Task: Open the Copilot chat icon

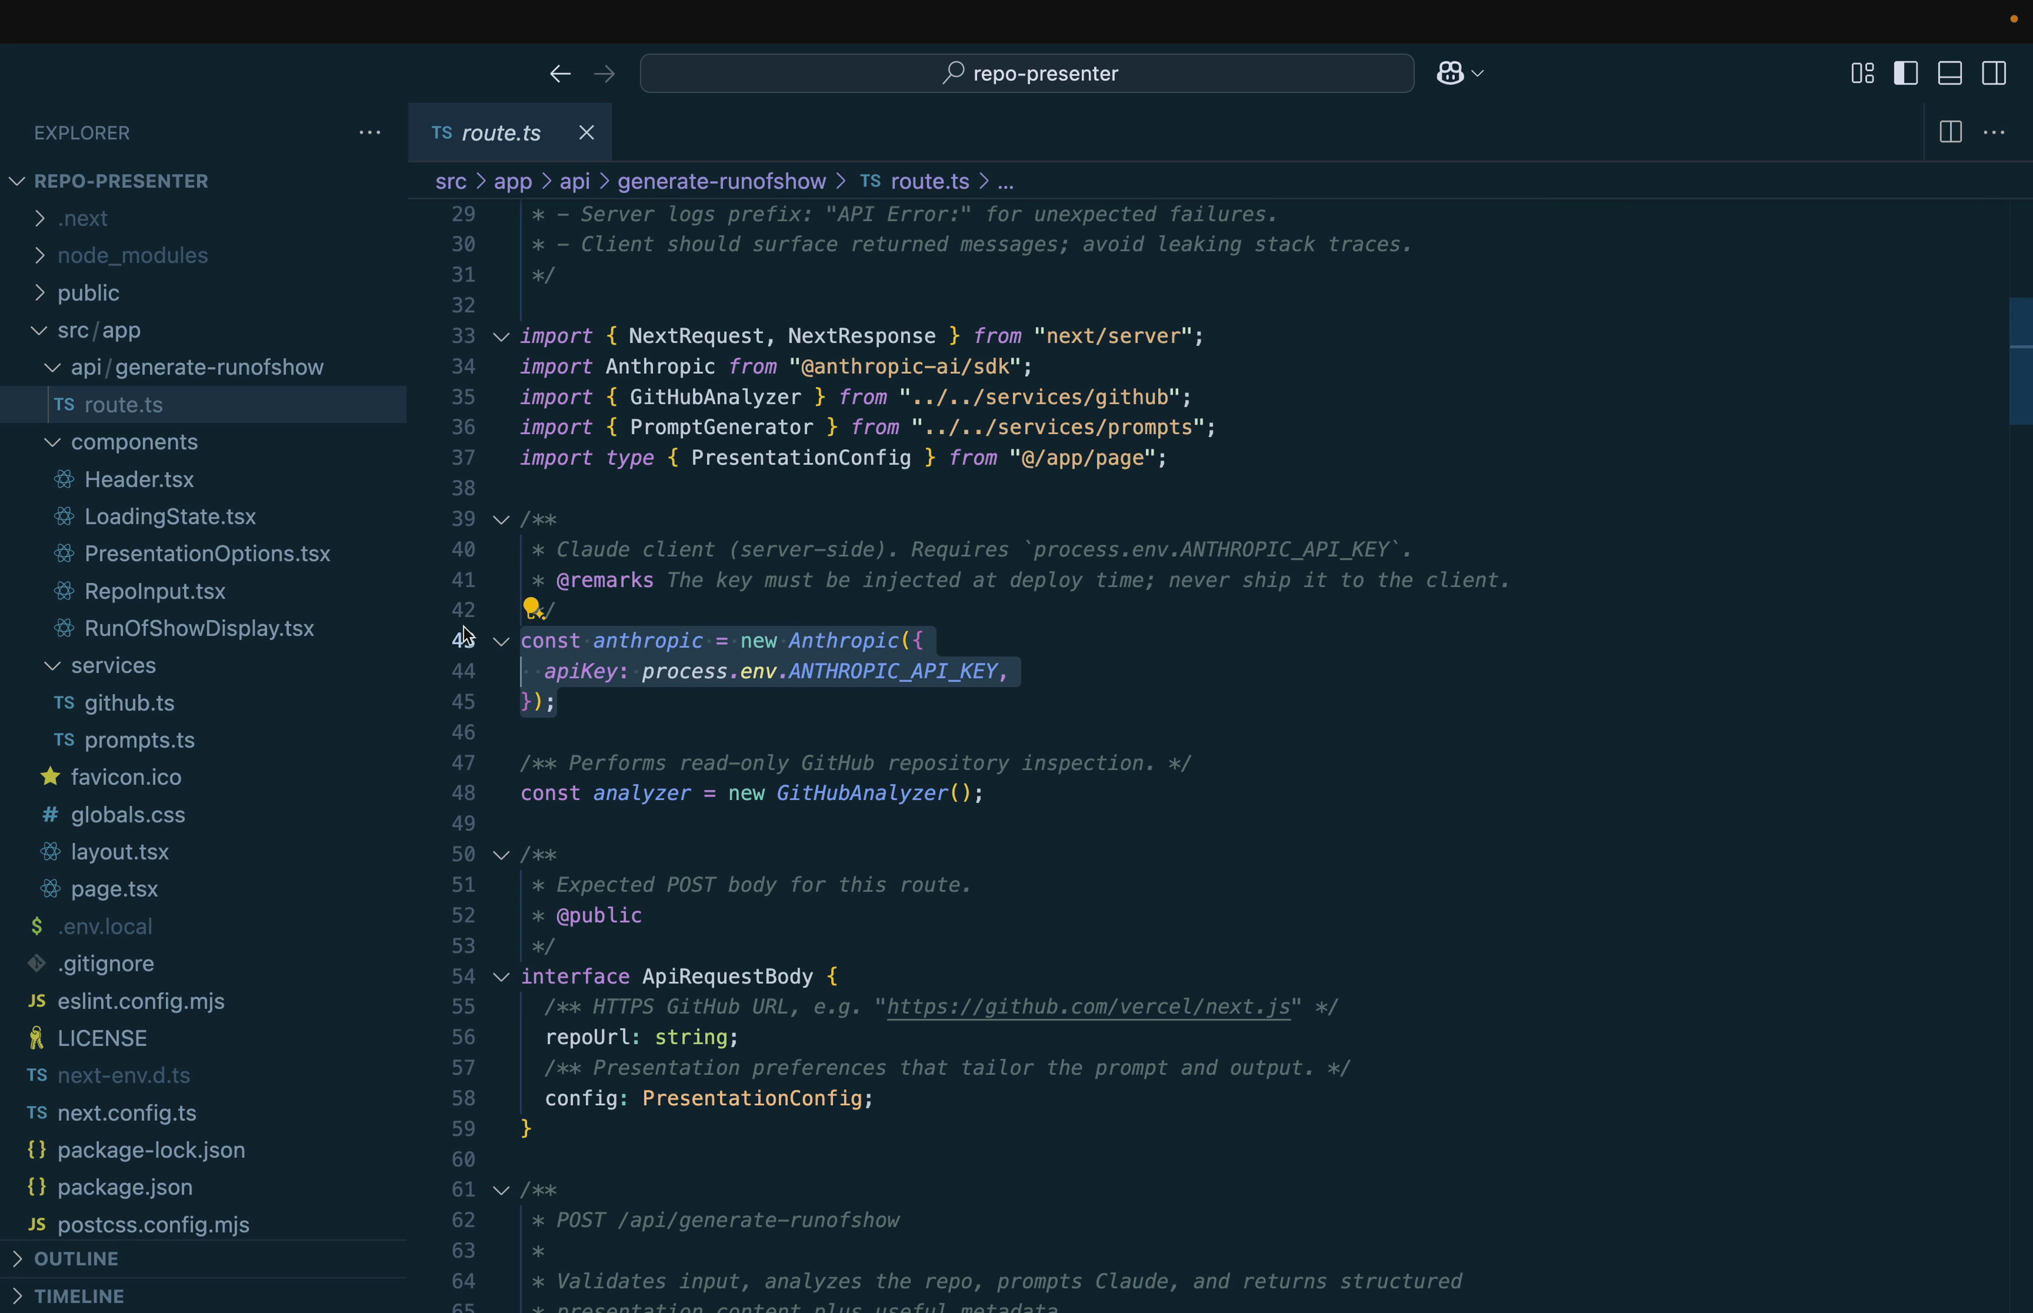Action: pos(1450,74)
